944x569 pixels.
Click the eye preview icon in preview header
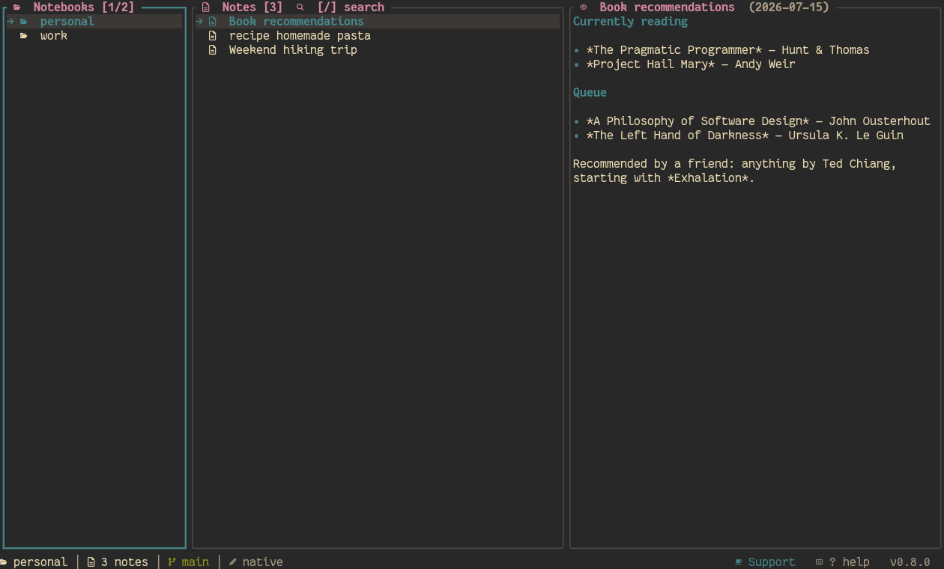tap(584, 7)
